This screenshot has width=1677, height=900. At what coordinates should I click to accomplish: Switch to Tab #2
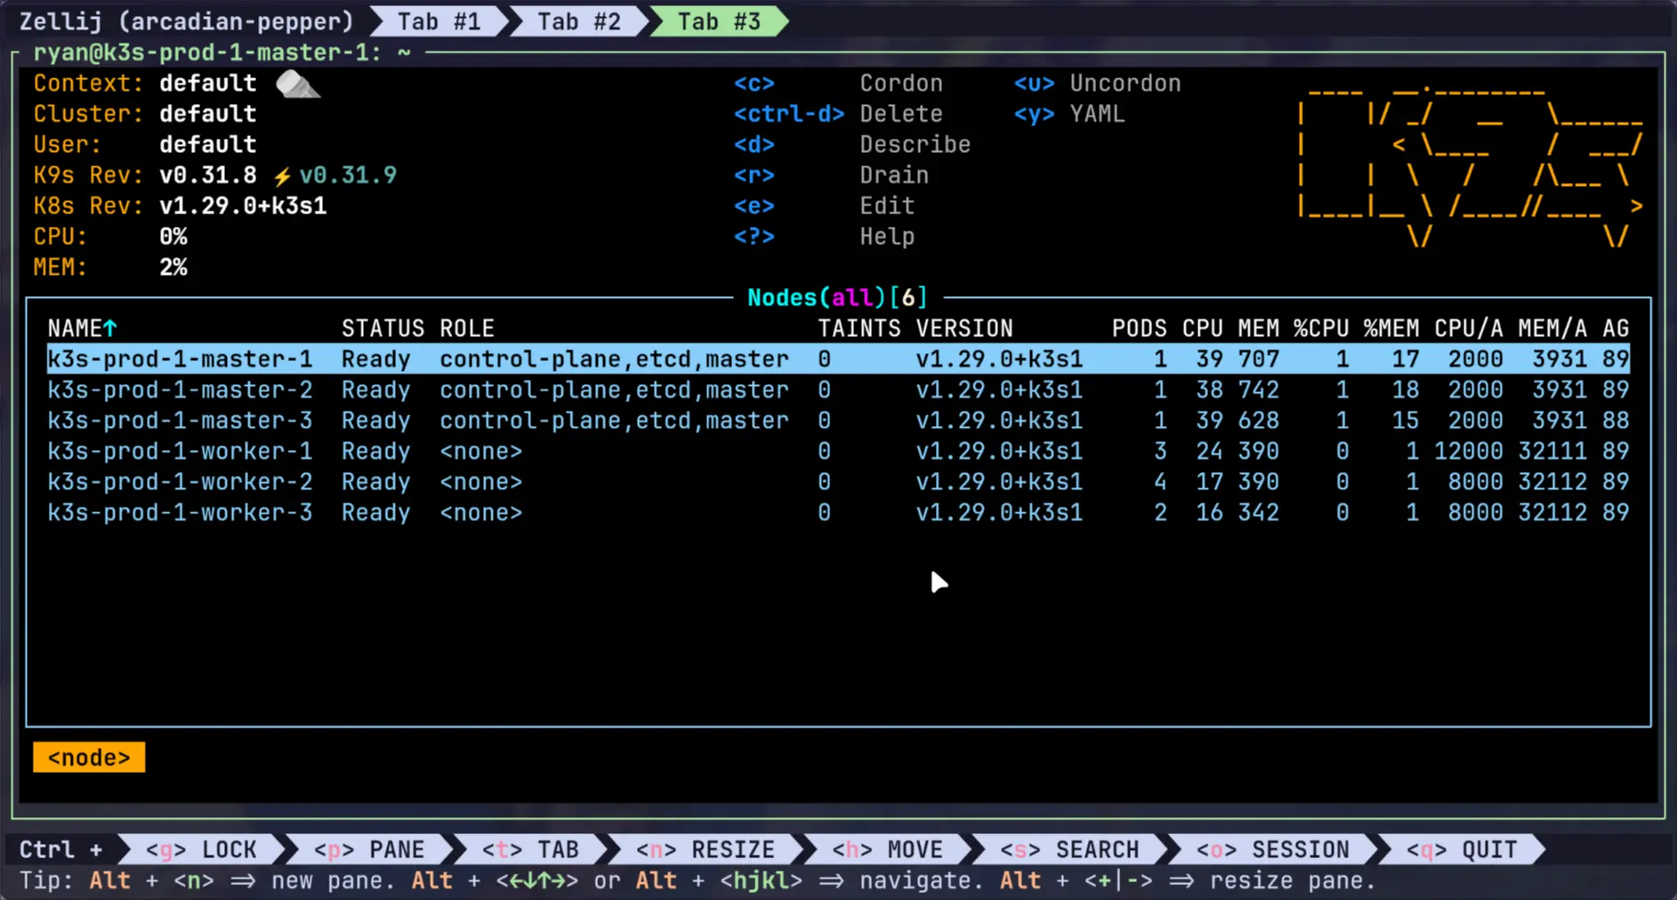[x=578, y=21]
